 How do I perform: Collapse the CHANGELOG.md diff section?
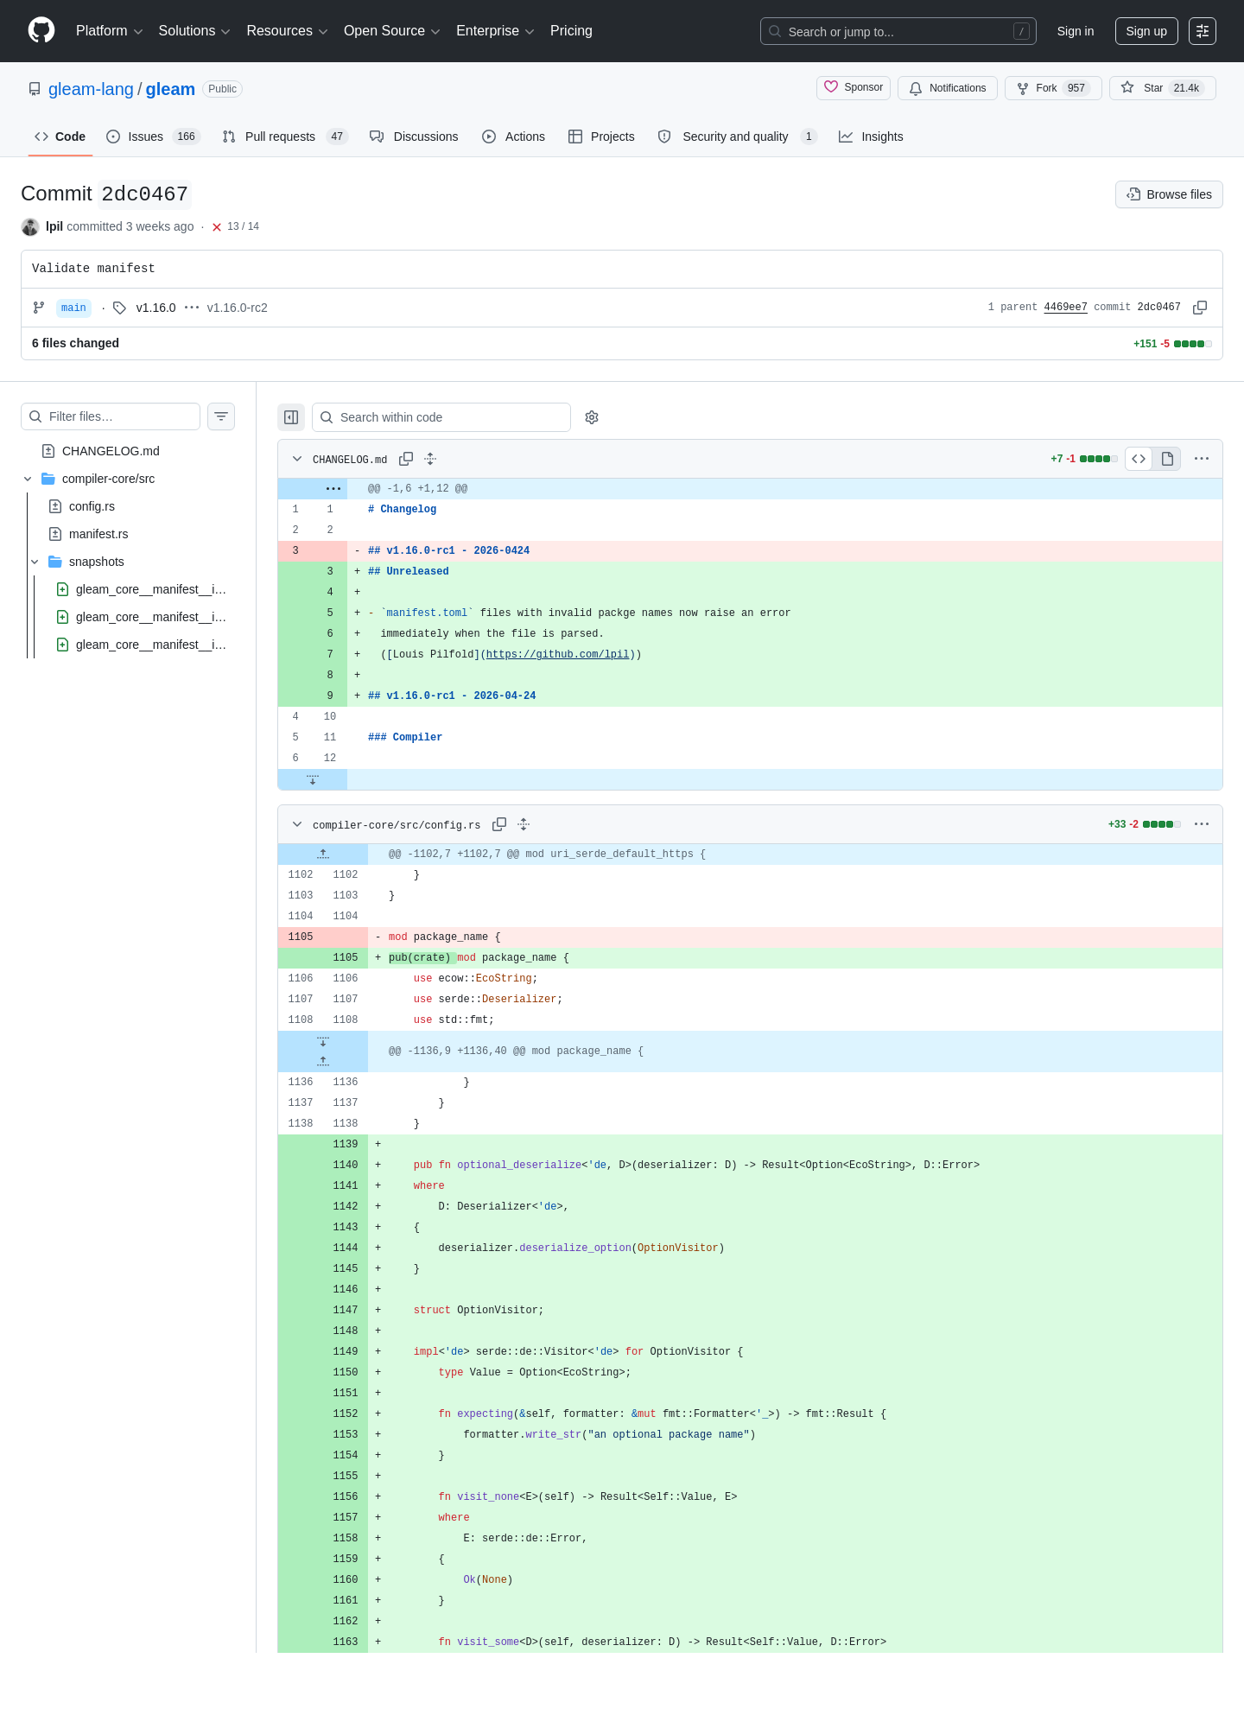coord(297,459)
